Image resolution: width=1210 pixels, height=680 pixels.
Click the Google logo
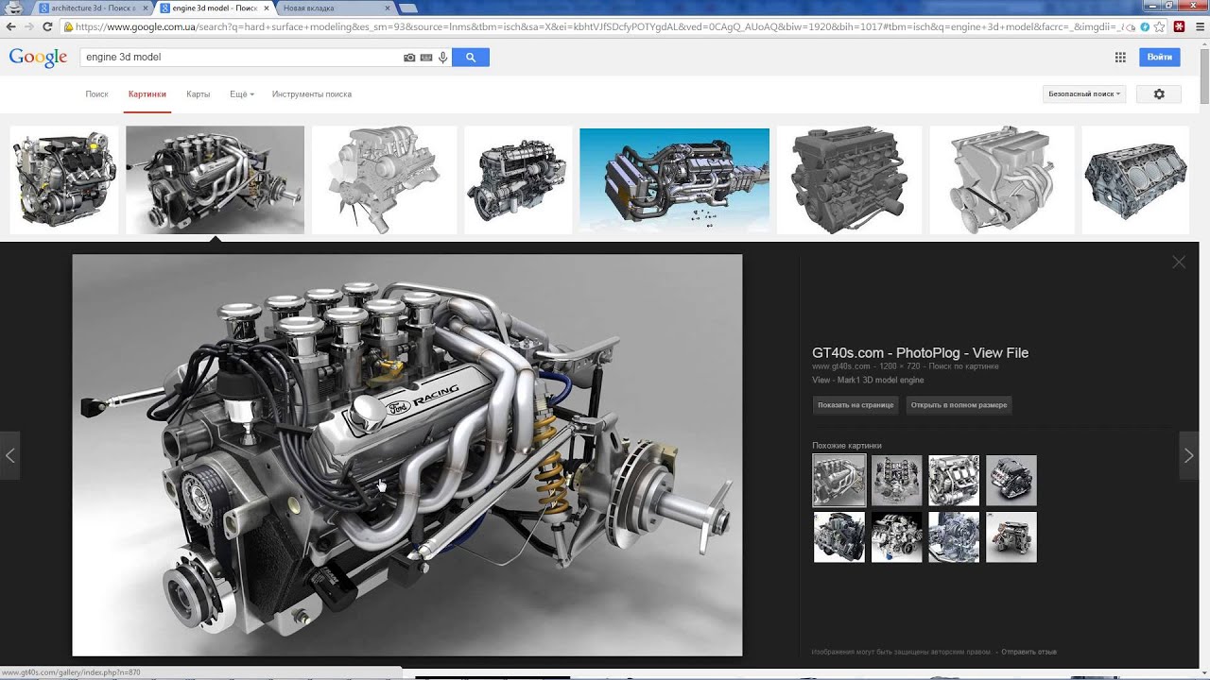pos(38,58)
